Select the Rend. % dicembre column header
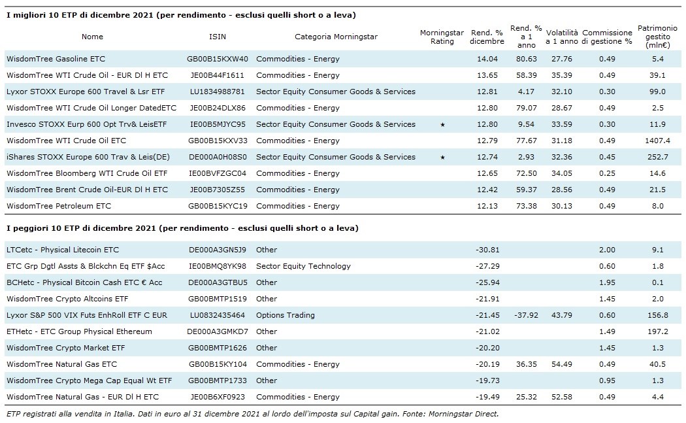This screenshot has width=686, height=423. (x=487, y=37)
